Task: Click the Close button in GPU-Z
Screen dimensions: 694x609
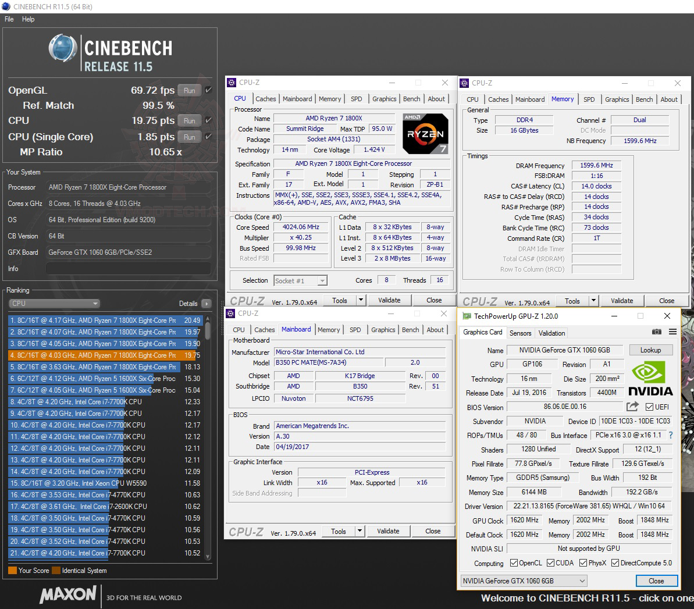Action: coord(656,580)
